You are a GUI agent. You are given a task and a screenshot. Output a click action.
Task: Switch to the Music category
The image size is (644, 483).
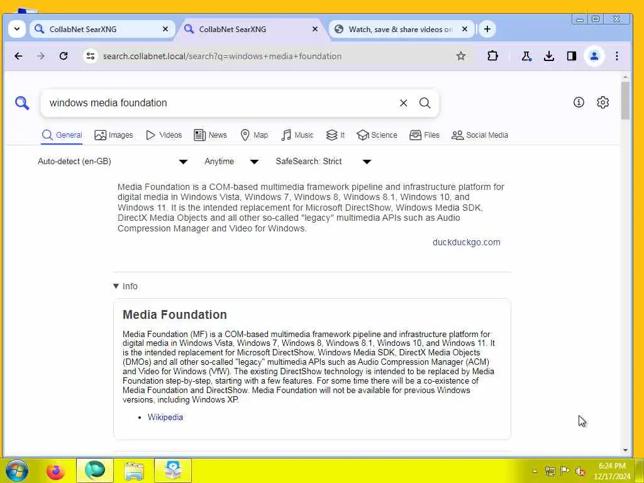coord(297,135)
